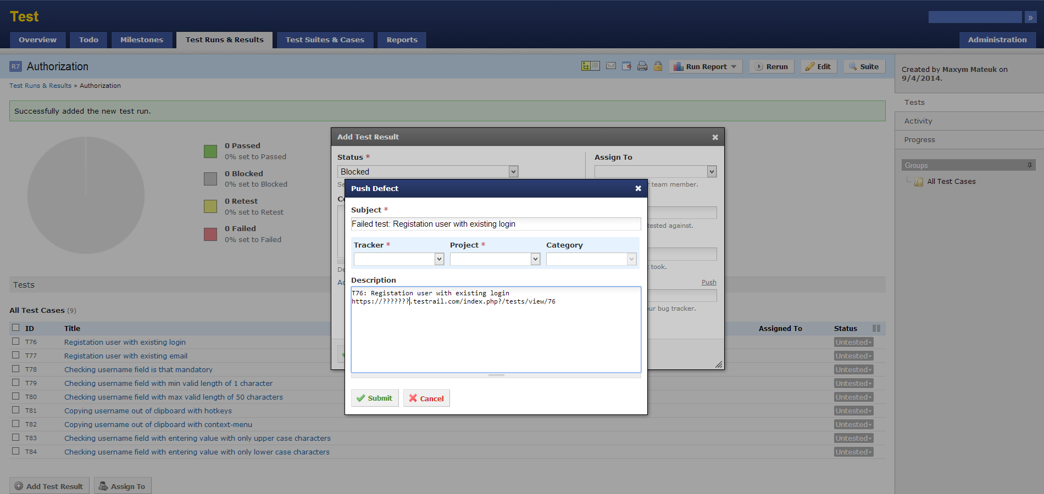
Task: Open the Reports tab
Action: 402,40
